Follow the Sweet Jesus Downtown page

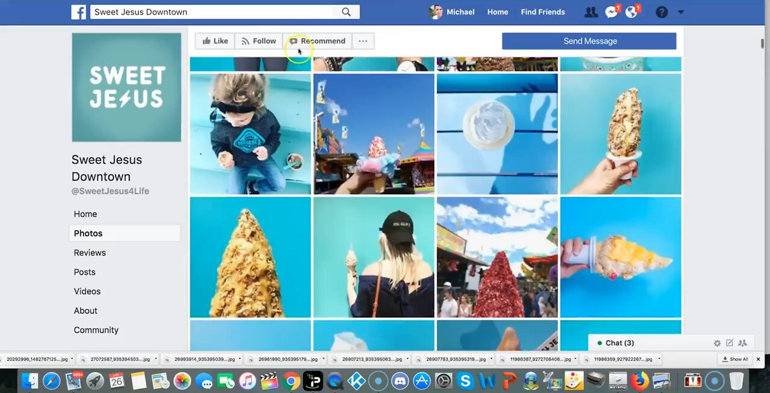click(259, 41)
